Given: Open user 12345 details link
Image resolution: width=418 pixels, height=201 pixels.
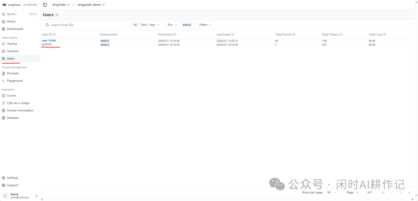Looking at the screenshot, I should 49,41.
